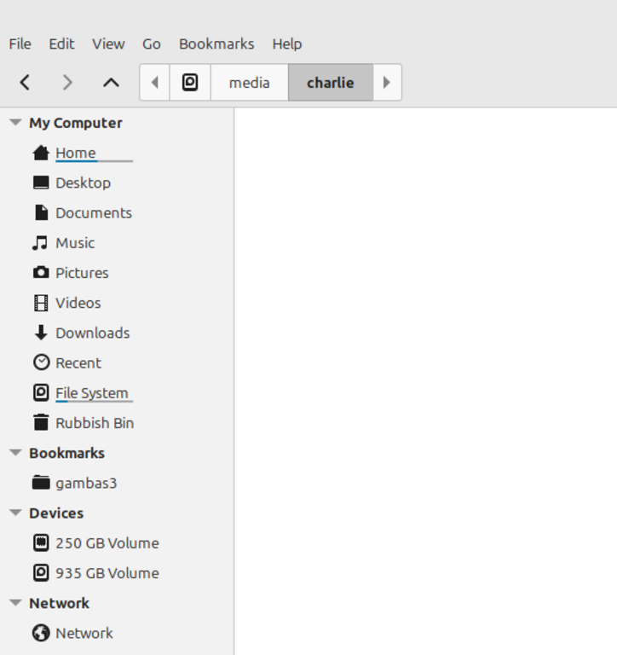This screenshot has width=617, height=655.
Task: Open Desktop in the sidebar
Action: (83, 183)
